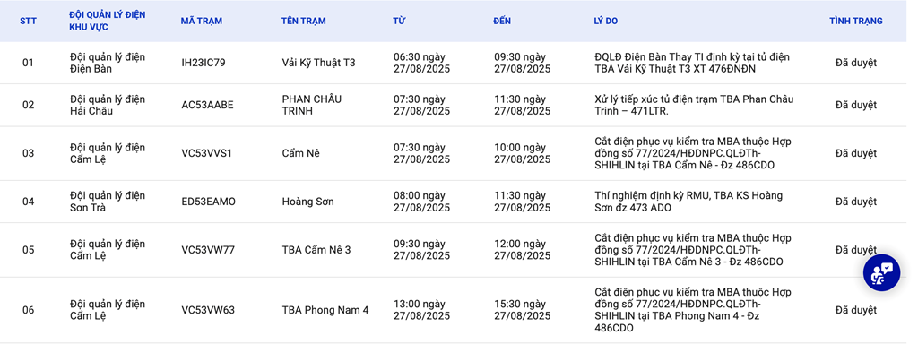Select station name PHAN CHÂU TRINH
918x344 pixels.
pos(311,106)
